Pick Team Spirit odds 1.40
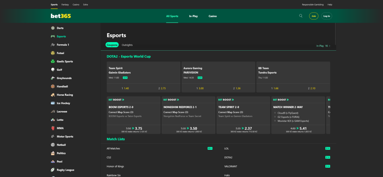The height and width of the screenshot is (177, 383). pos(125,88)
